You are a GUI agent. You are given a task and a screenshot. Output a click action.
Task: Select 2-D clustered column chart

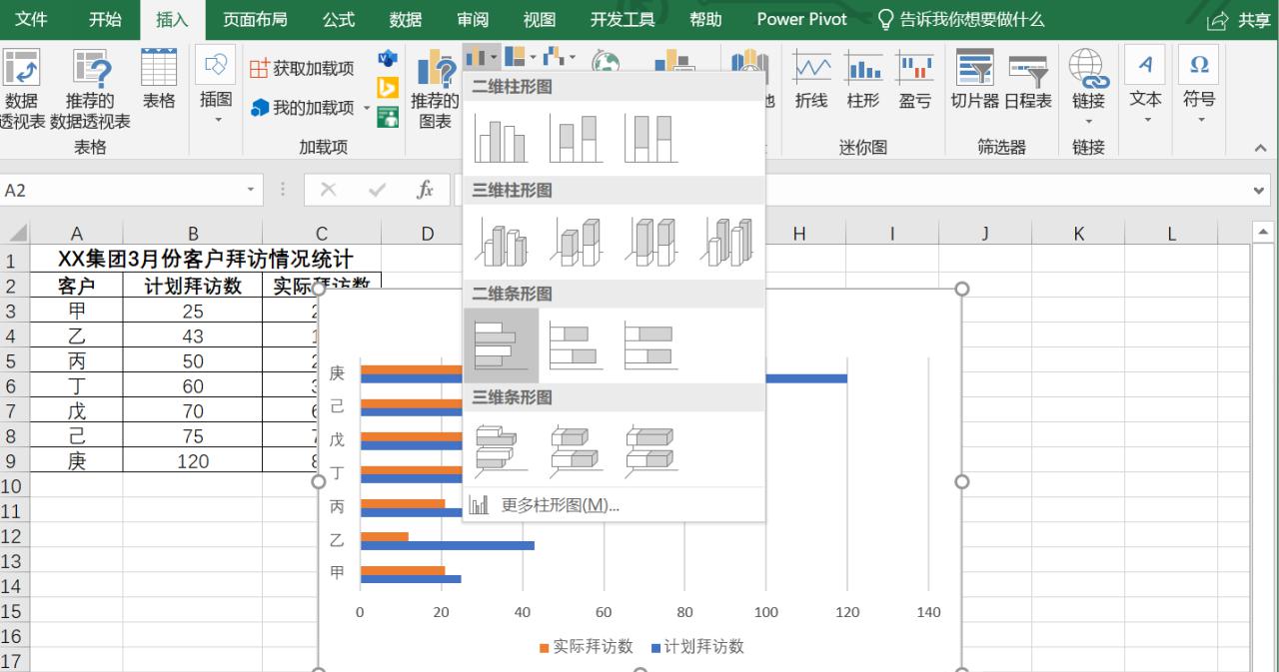[501, 139]
